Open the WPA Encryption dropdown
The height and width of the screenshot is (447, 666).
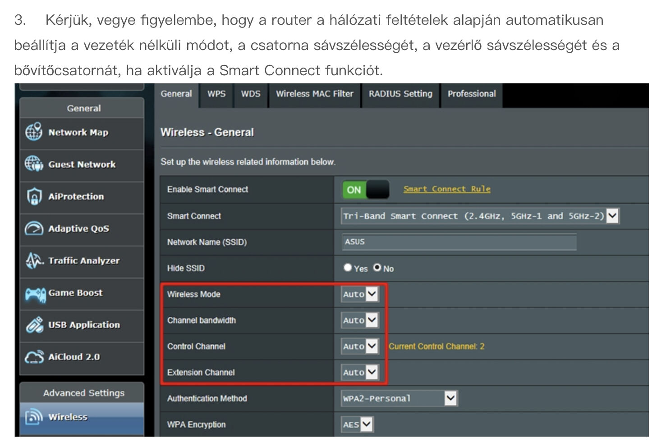click(x=357, y=424)
